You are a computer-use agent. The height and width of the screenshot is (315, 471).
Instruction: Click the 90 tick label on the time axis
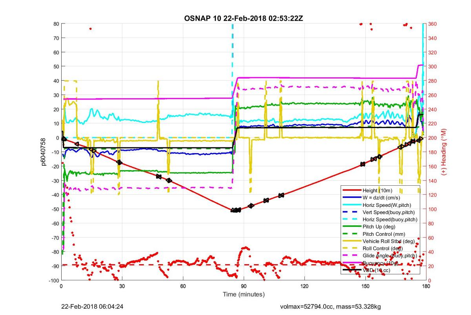click(x=244, y=286)
